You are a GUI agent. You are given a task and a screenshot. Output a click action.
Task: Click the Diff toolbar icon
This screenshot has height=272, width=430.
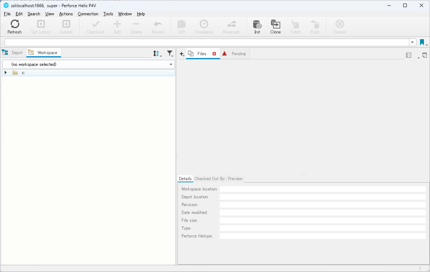point(182,24)
